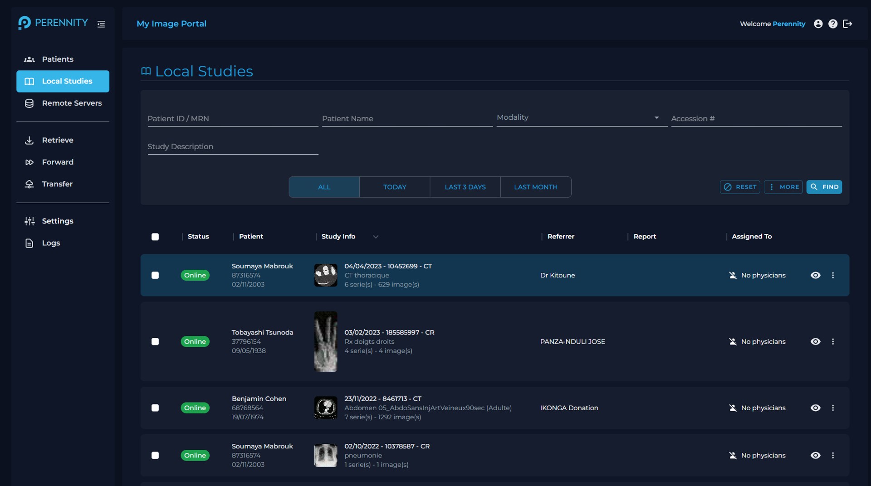Click the FIND button

824,187
